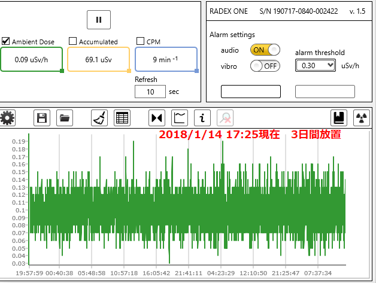376x283 pixels.
Task: Click the 19:57:59 time axis label
Action: click(x=29, y=273)
